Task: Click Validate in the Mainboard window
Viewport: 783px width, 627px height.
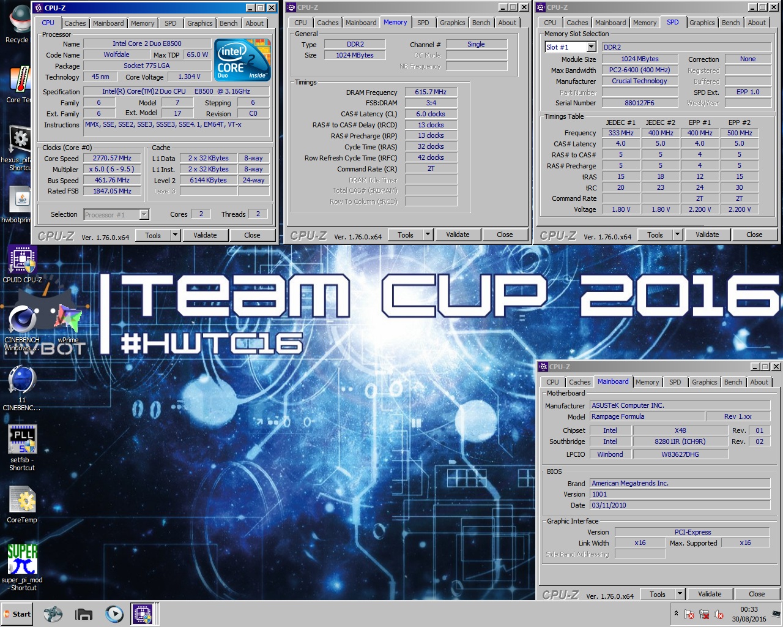Action: click(x=710, y=594)
